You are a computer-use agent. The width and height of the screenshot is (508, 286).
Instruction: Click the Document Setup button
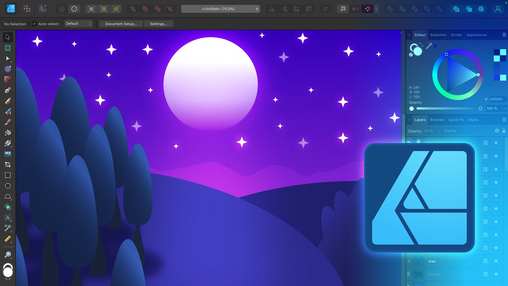point(121,24)
